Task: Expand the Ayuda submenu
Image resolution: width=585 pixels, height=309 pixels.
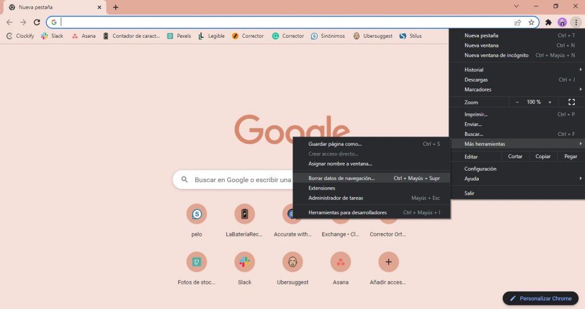Action: (516, 178)
